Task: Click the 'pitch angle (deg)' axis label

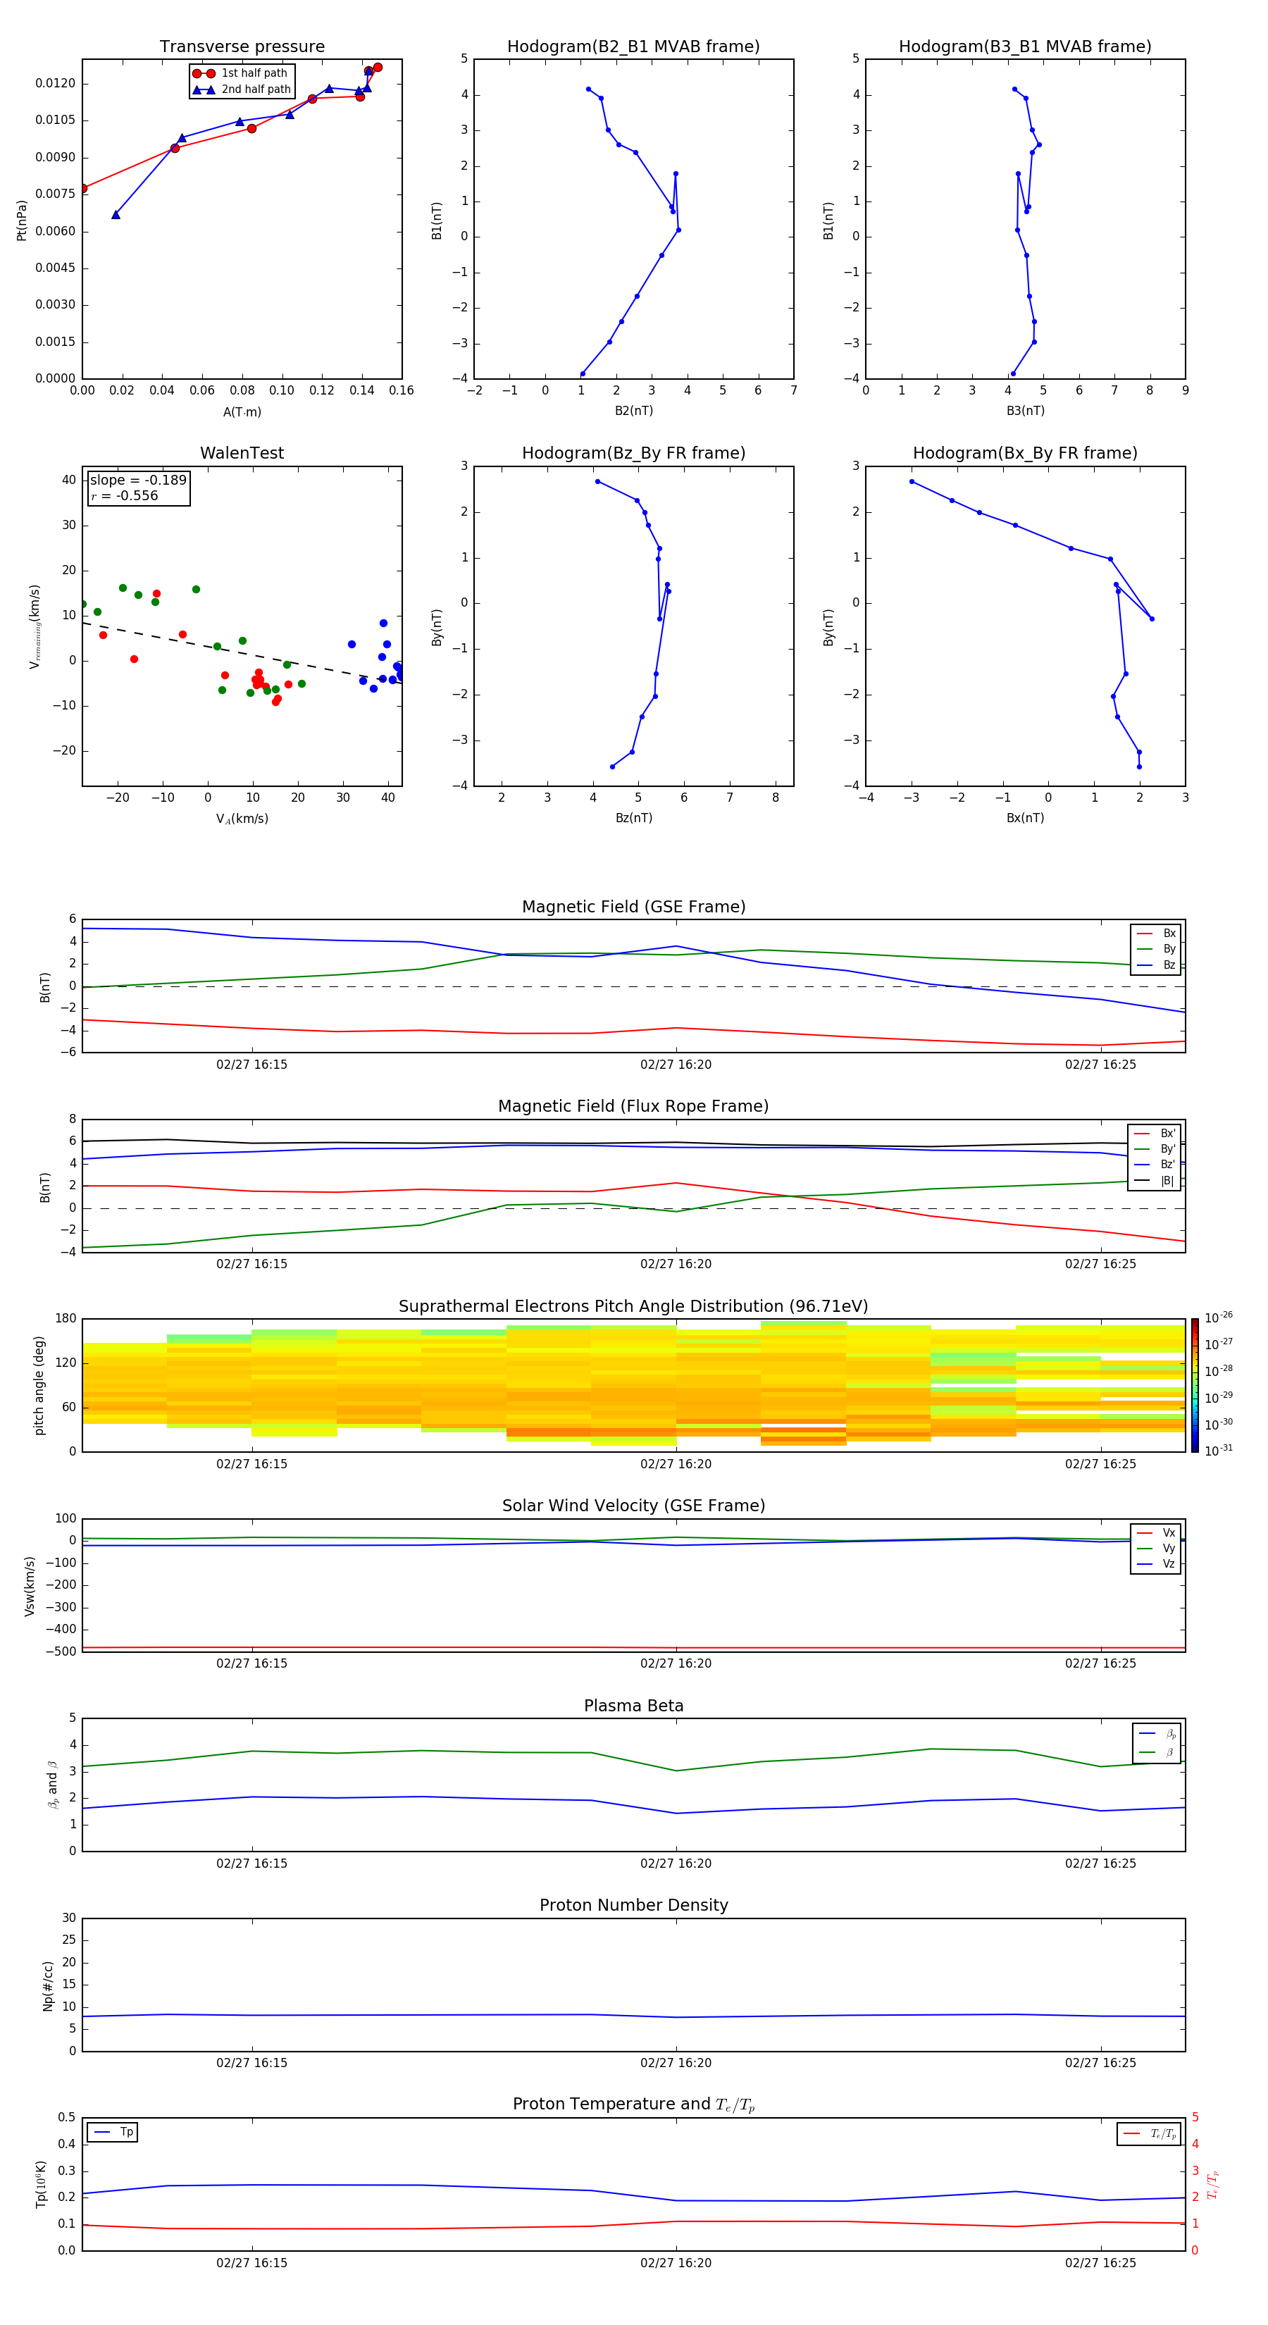Action: coord(39,1385)
